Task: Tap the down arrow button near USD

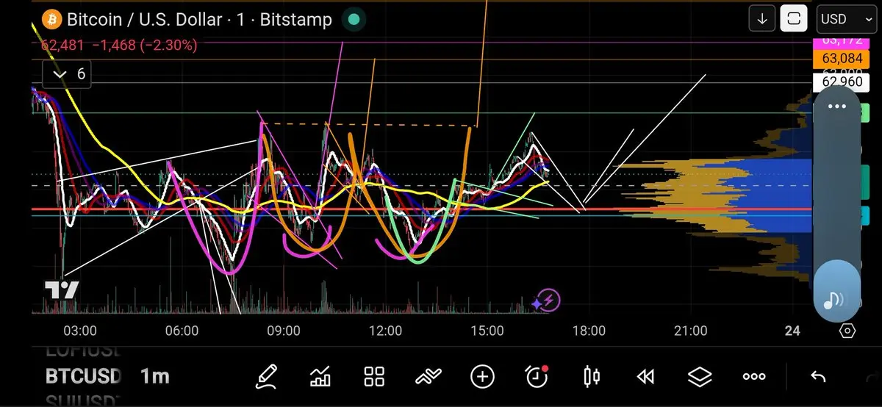Action: click(762, 19)
